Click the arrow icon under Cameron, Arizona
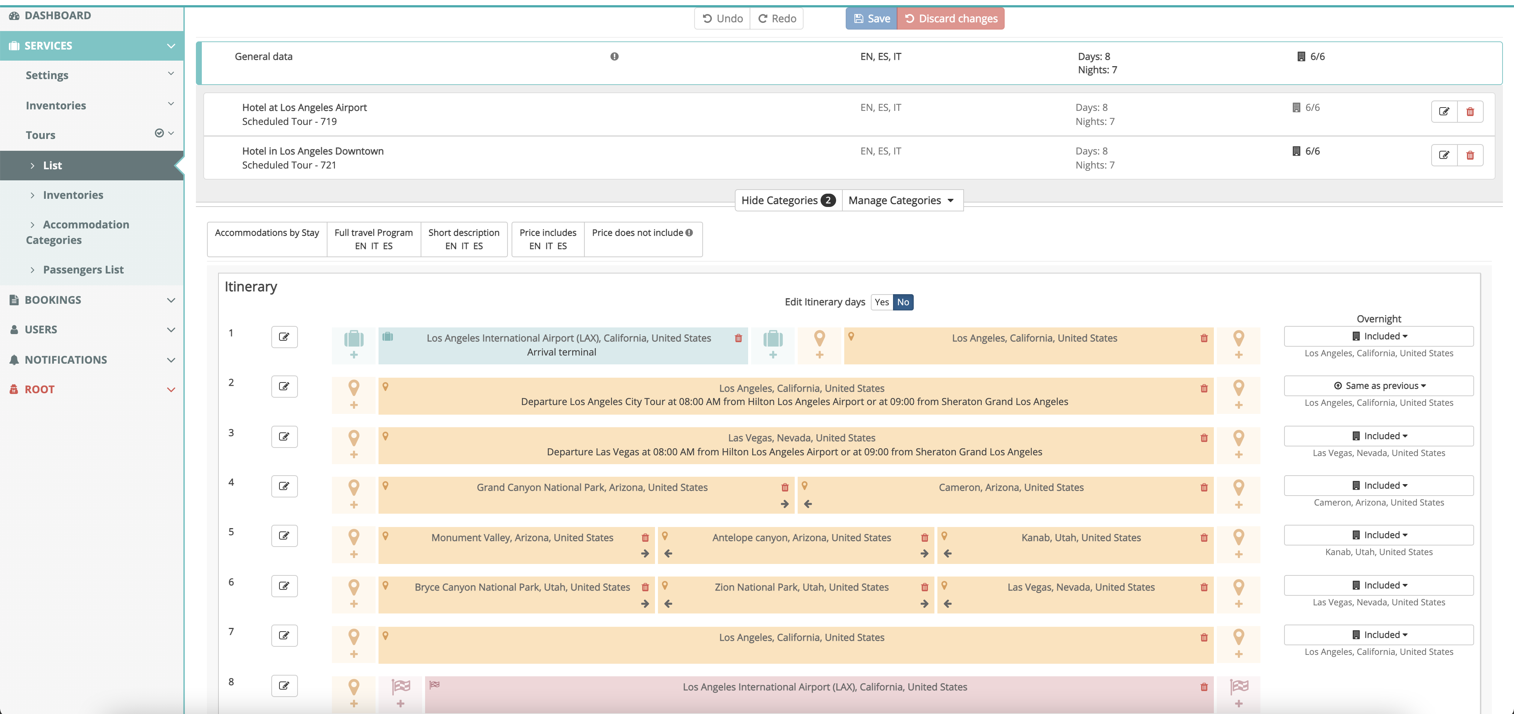This screenshot has width=1514, height=714. pyautogui.click(x=808, y=504)
